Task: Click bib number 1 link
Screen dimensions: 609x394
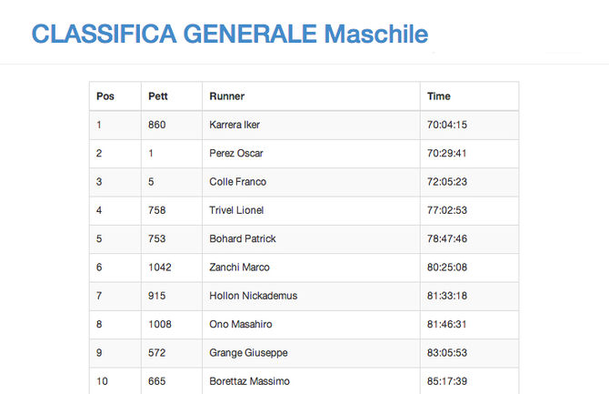Action: [x=151, y=153]
